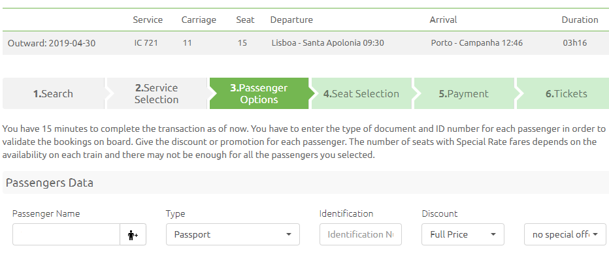Click the Full Price dropdown arrow

pos(493,234)
